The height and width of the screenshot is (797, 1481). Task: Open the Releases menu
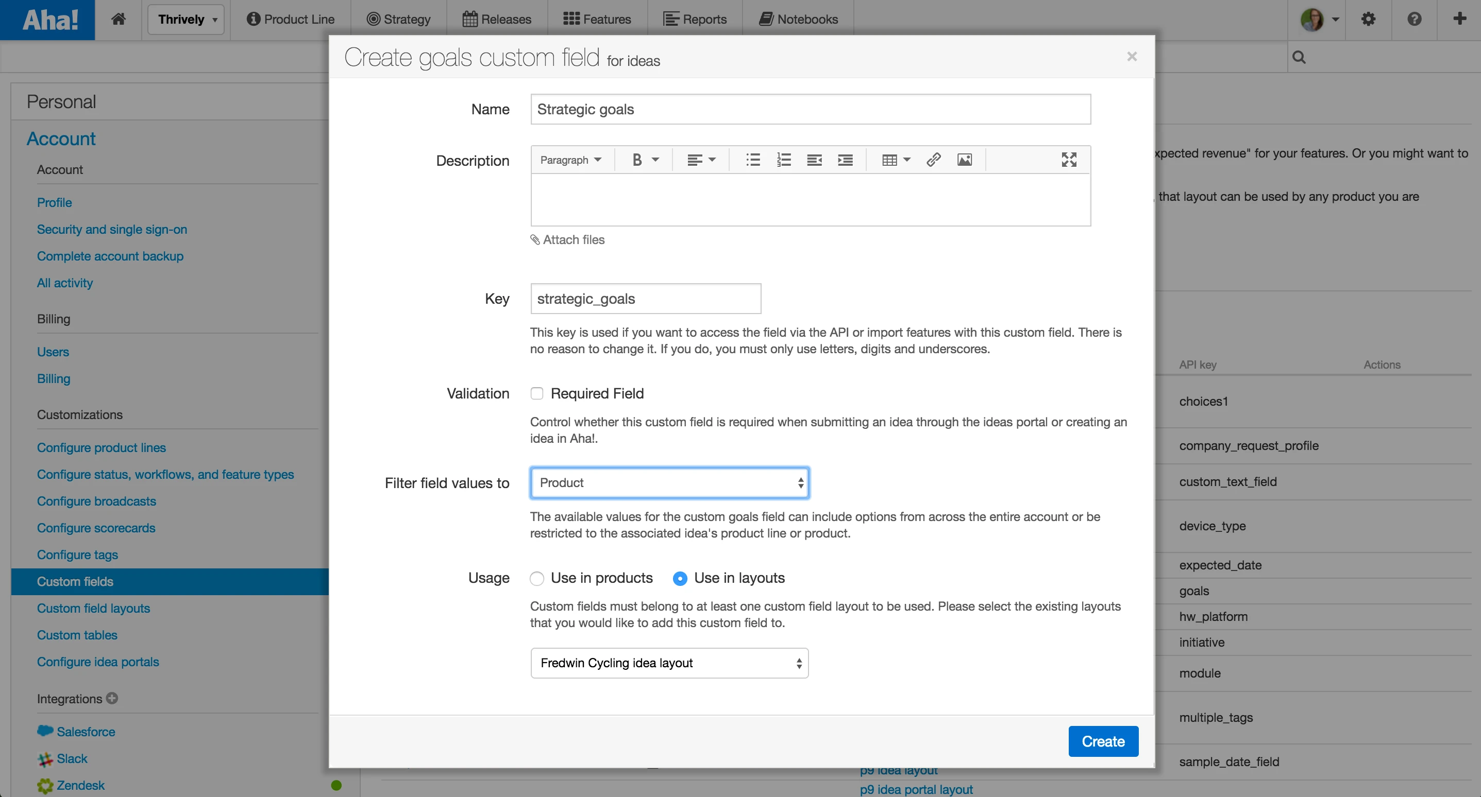pyautogui.click(x=497, y=19)
